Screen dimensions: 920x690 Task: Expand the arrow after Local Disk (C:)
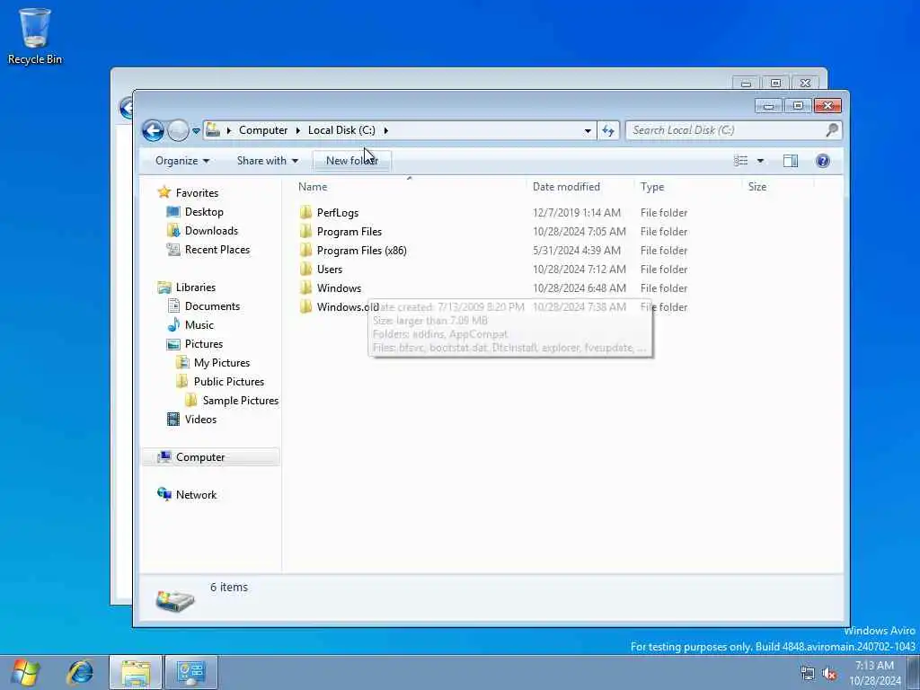point(386,130)
